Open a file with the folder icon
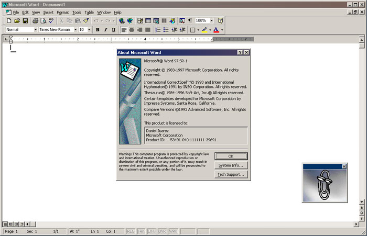The image size is (367, 236). [17, 21]
